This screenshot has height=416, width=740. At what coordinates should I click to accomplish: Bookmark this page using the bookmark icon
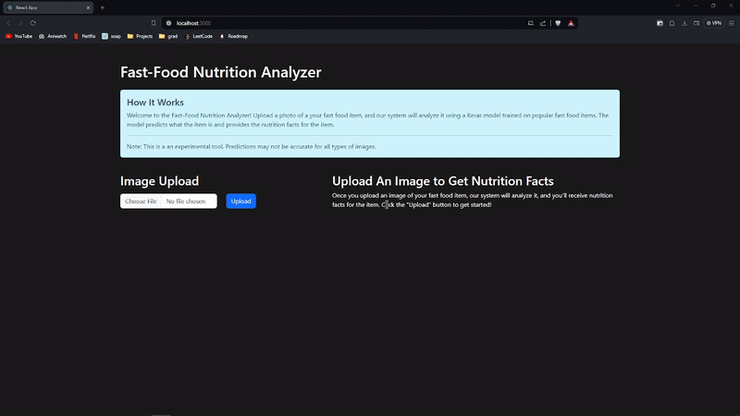tap(154, 23)
